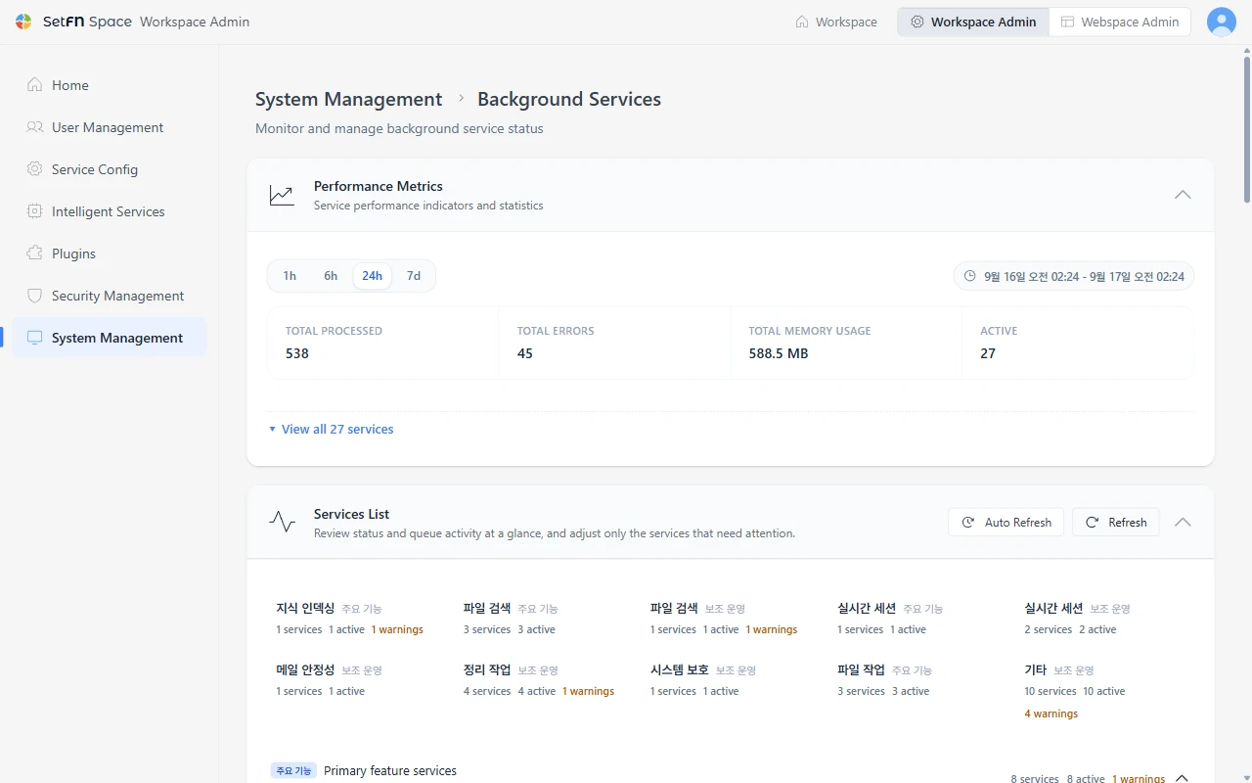This screenshot has height=783, width=1252.
Task: Select the 7d time range
Action: 414,276
